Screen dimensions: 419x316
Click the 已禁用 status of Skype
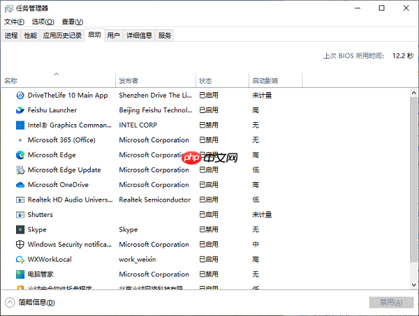[209, 230]
